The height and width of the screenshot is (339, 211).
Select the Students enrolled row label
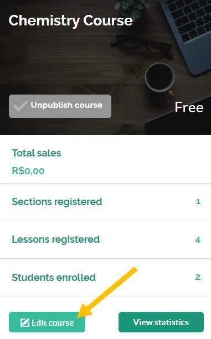(54, 278)
